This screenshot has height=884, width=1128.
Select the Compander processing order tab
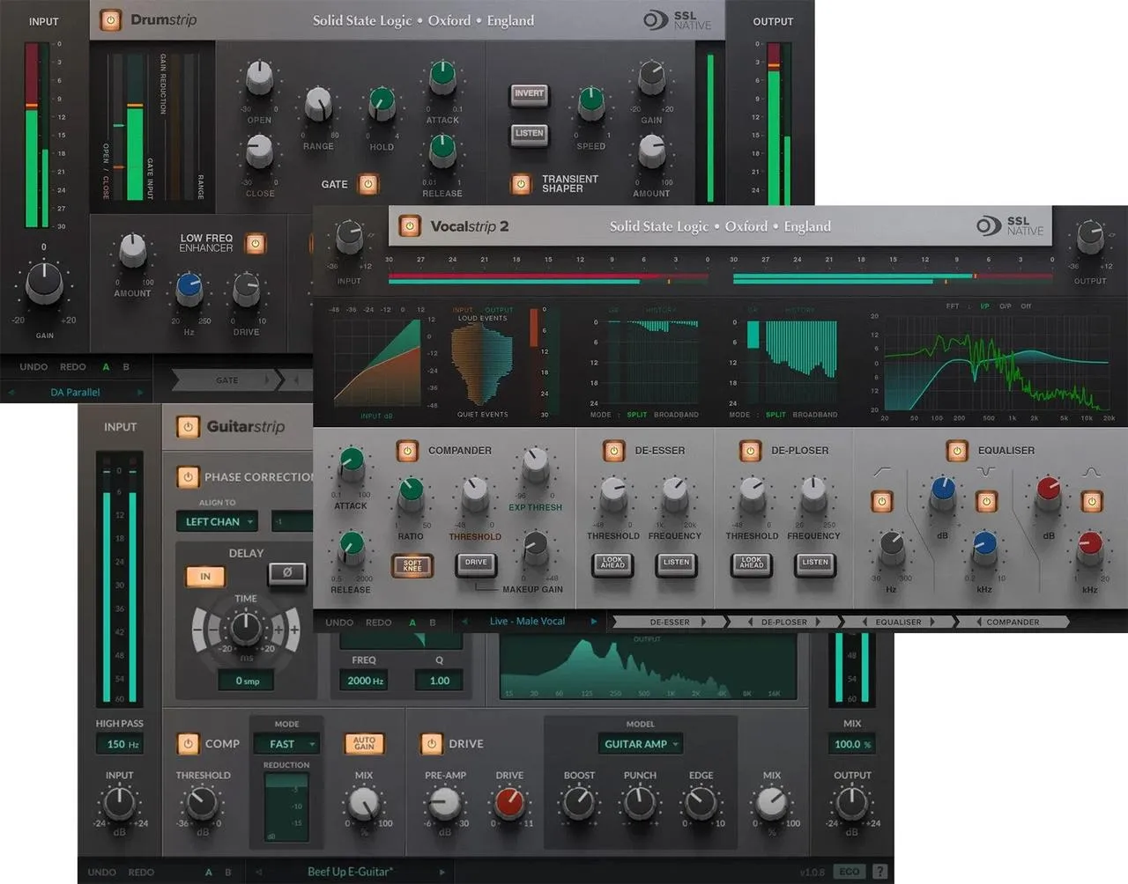point(1013,622)
